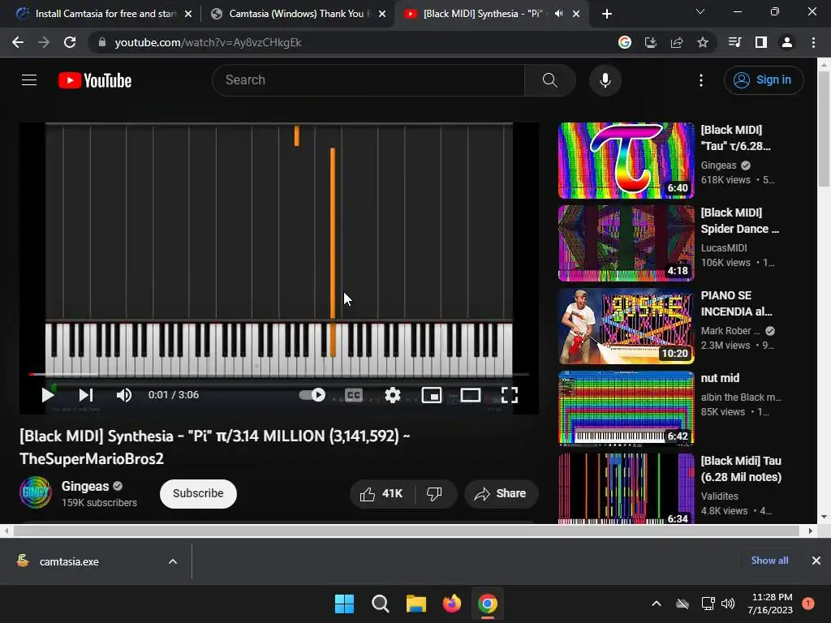The height and width of the screenshot is (623, 831).
Task: Close the downloads bar
Action: coord(816,561)
